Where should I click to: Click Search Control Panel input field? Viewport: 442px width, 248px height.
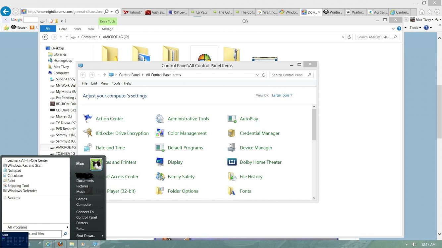(x=291, y=75)
